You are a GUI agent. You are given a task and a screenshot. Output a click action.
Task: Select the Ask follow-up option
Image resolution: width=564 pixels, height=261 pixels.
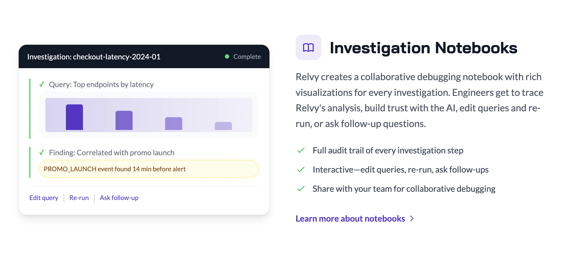click(x=119, y=198)
